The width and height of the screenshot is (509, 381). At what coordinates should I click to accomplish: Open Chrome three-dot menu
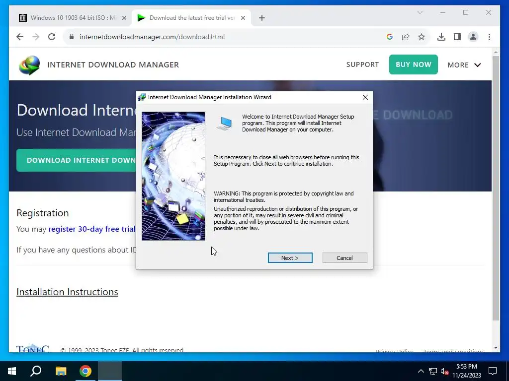[489, 37]
